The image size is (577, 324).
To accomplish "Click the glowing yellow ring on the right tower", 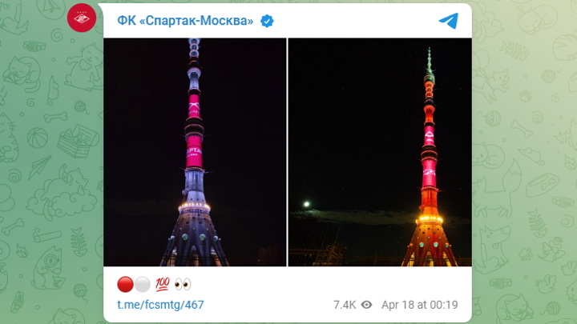I will click(429, 220).
